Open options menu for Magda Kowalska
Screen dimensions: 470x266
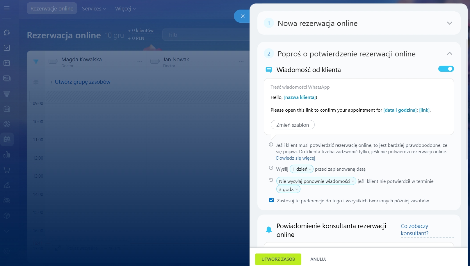(x=140, y=62)
